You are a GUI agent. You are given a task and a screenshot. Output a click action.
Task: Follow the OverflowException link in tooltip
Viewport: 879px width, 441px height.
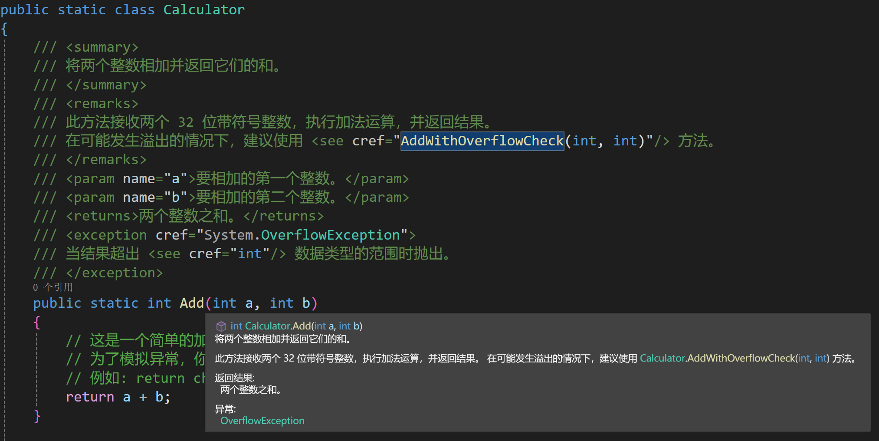(262, 421)
